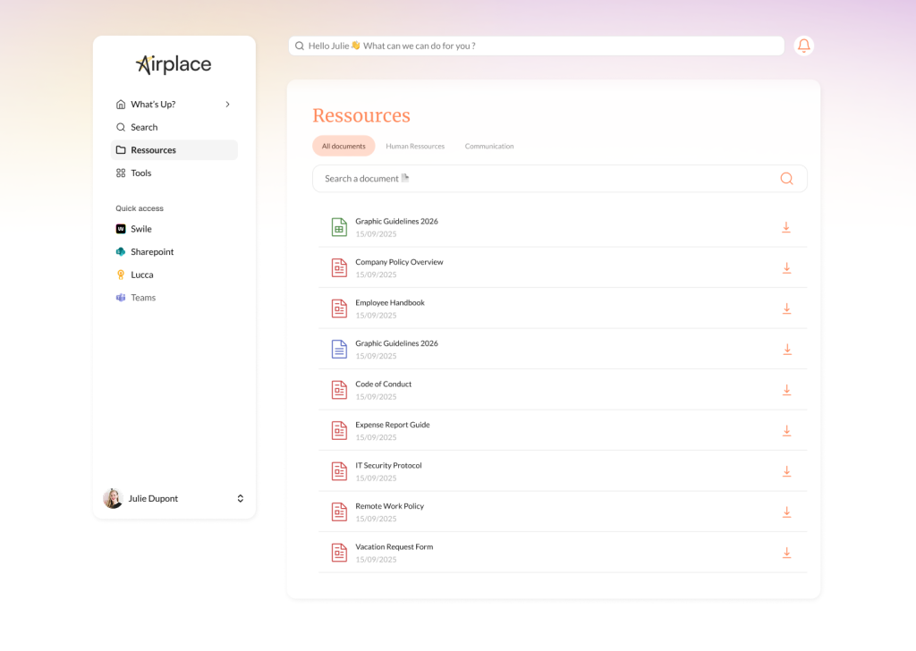Screen dimensions: 916x651
Task: Open Julie Dupont account switcher
Action: point(240,498)
